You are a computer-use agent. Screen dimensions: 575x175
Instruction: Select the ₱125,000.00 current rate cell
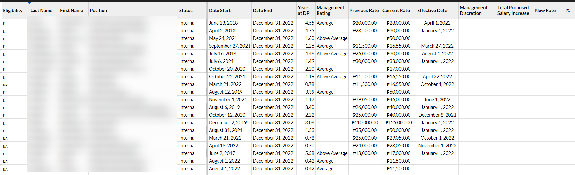coord(398,123)
